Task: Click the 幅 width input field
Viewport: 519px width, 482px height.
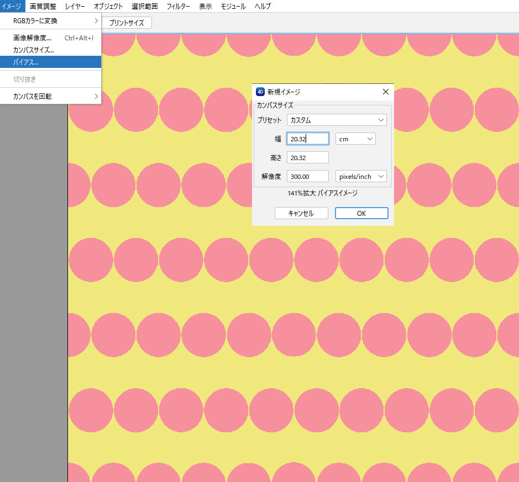Action: click(308, 139)
